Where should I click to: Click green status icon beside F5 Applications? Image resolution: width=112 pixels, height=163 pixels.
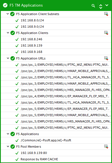click(x=13, y=134)
